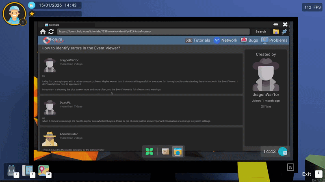Open the bookmarks folder icon in browser toolbar
This screenshot has width=325, height=182.
(276, 32)
